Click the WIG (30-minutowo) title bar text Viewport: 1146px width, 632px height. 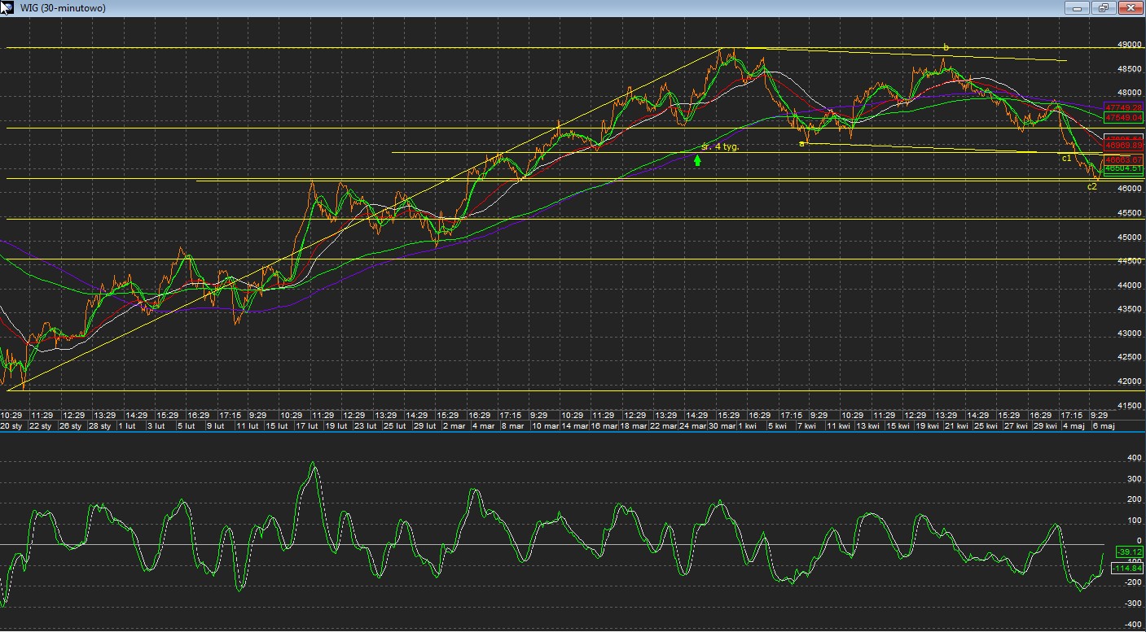point(62,8)
